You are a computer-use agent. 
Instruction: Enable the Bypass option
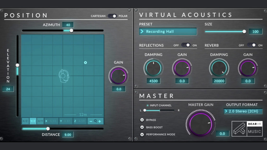(142, 120)
